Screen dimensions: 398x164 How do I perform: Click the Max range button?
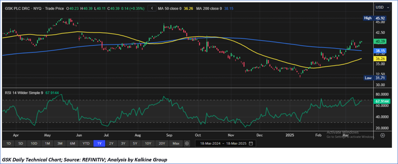click(x=176, y=143)
